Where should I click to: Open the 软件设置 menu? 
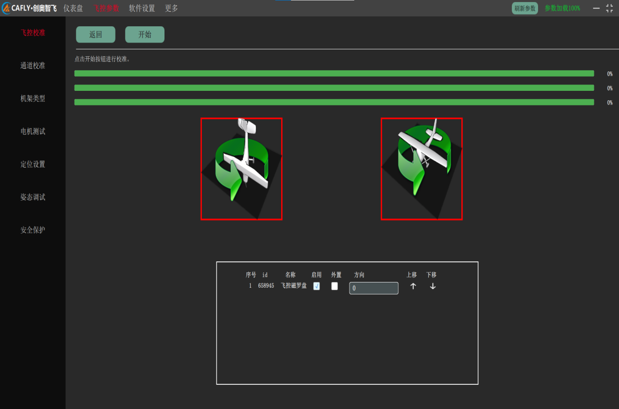(x=142, y=8)
